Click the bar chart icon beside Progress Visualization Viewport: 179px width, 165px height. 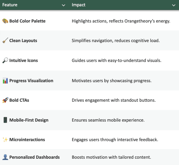[x=5, y=81]
